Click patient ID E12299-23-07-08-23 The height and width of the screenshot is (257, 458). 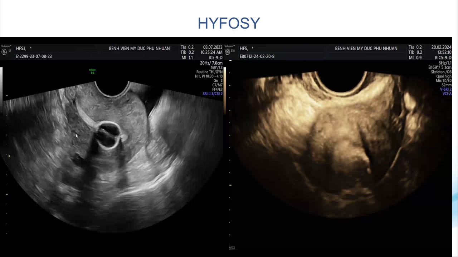pos(34,56)
